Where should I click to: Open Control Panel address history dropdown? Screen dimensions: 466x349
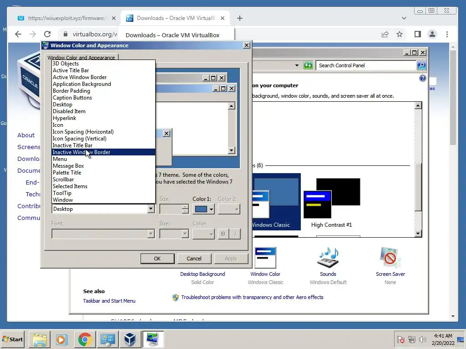click(x=297, y=65)
